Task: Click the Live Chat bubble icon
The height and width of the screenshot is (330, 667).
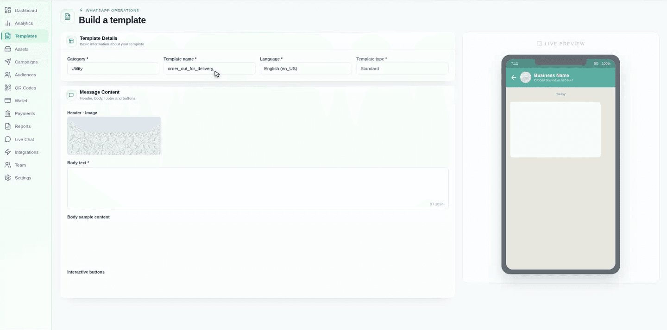Action: coord(8,139)
